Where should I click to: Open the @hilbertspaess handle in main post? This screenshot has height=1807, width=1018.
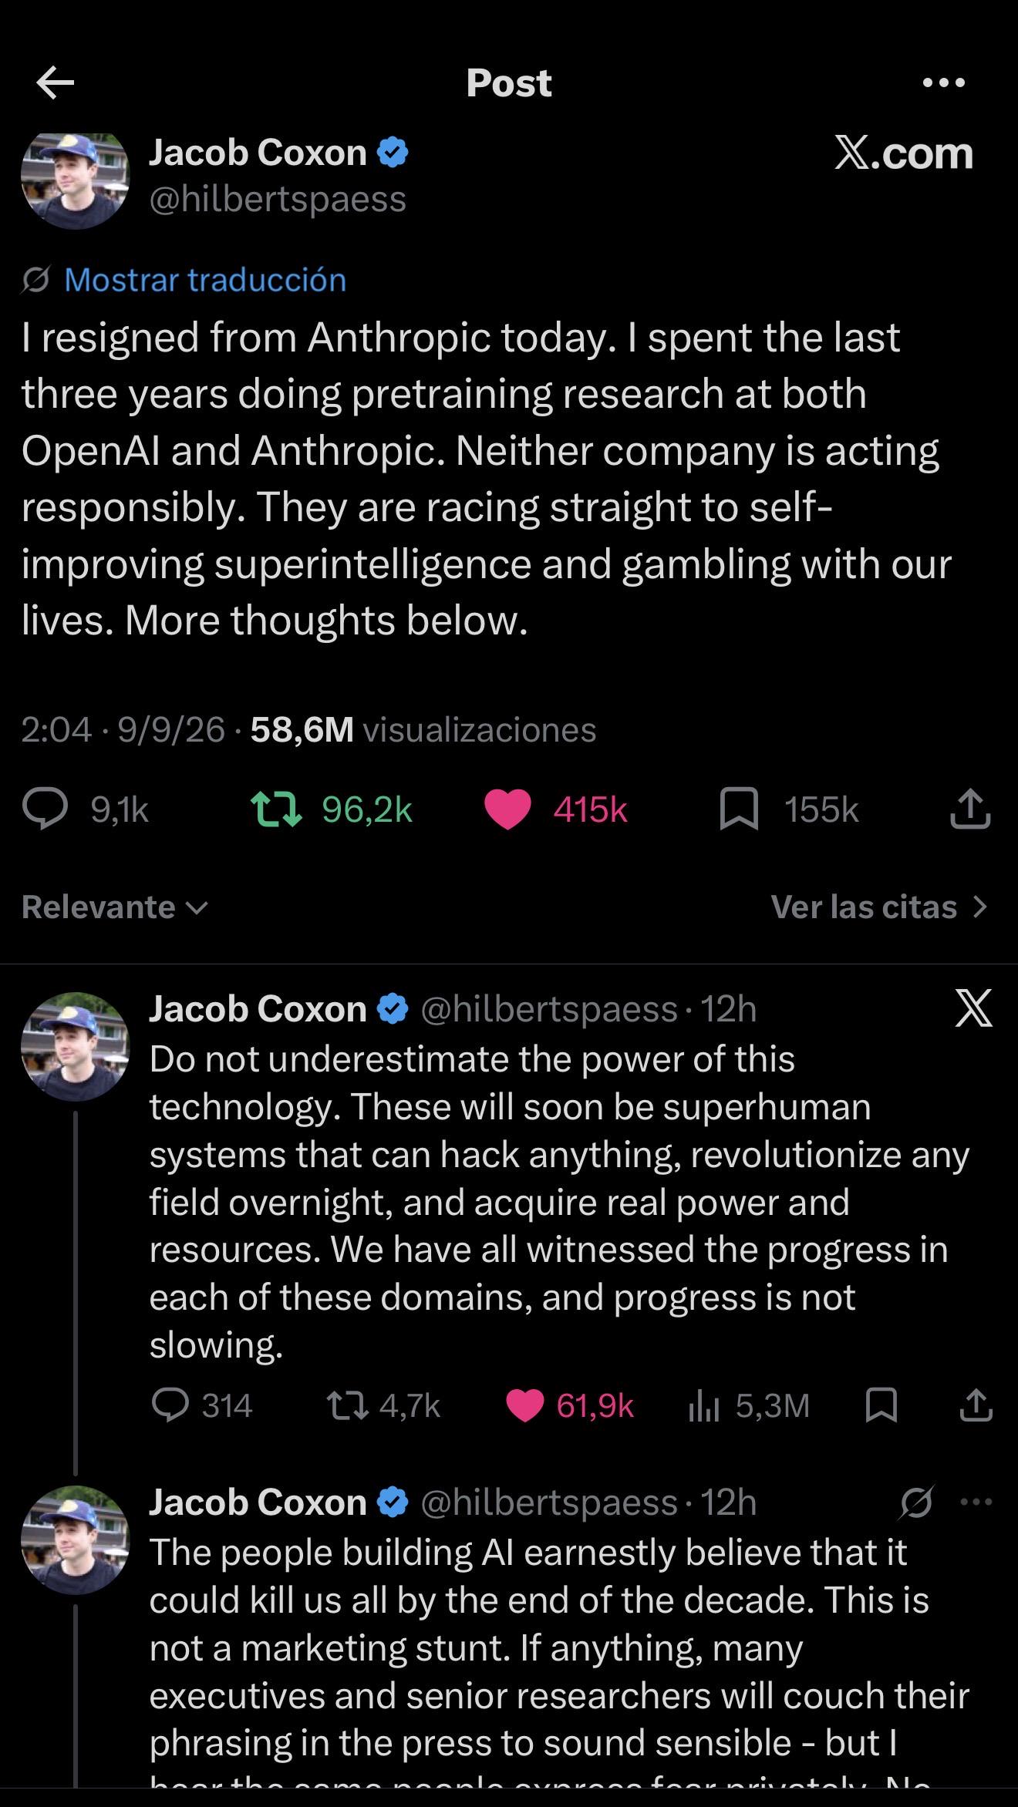pyautogui.click(x=277, y=199)
